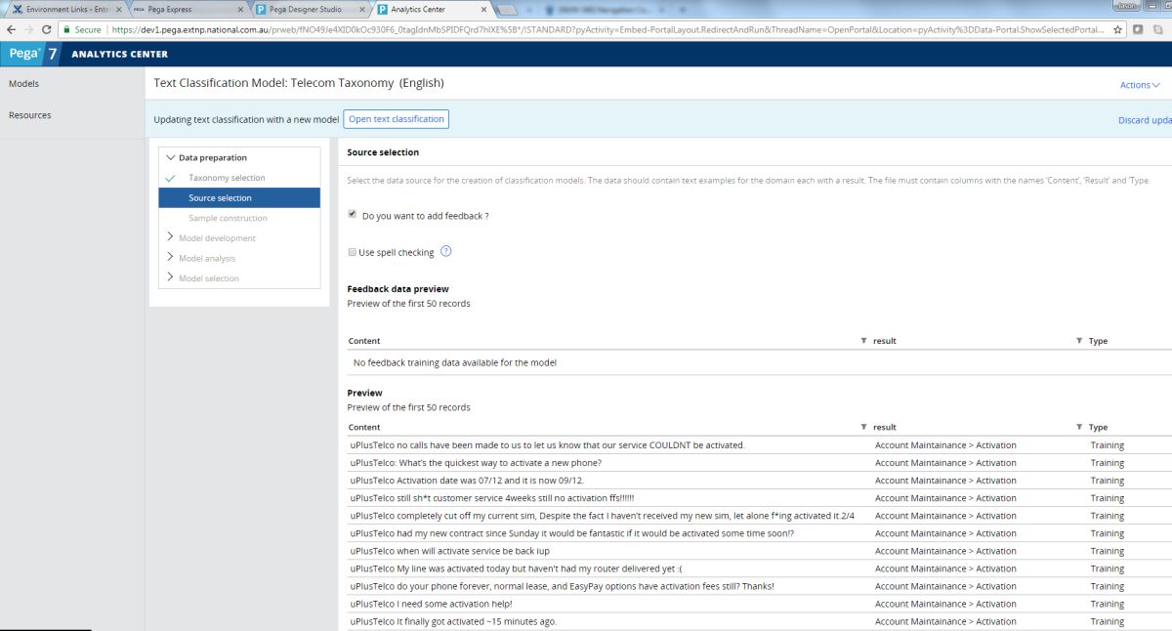Close the Pega Express tab
Screen dimensions: 1172x631
coord(240,9)
